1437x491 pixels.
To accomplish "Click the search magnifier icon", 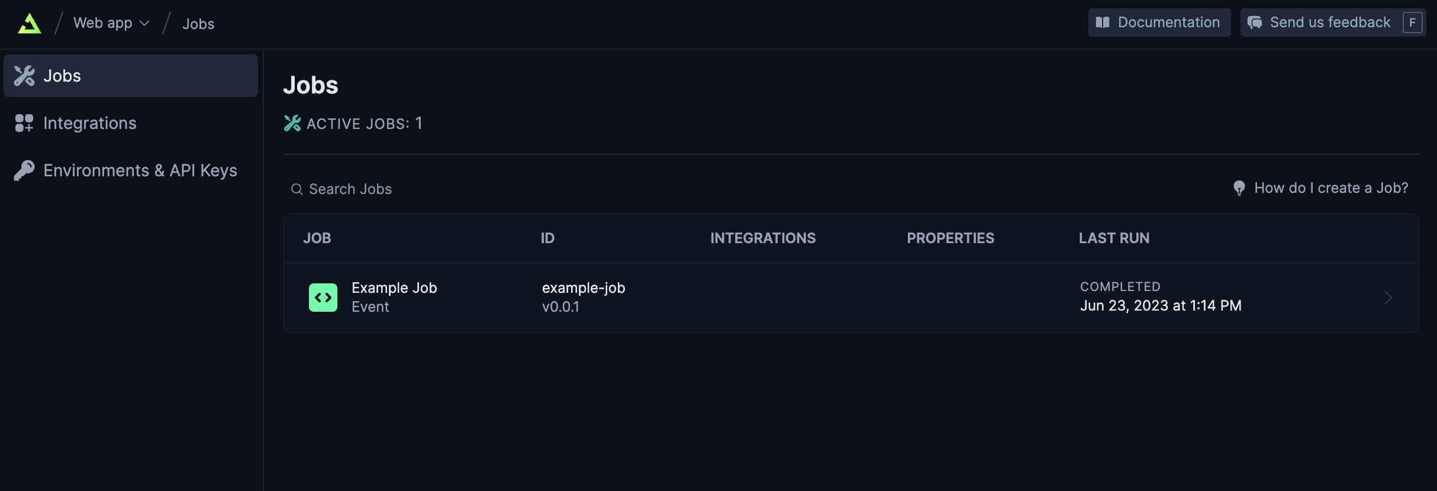I will click(297, 189).
